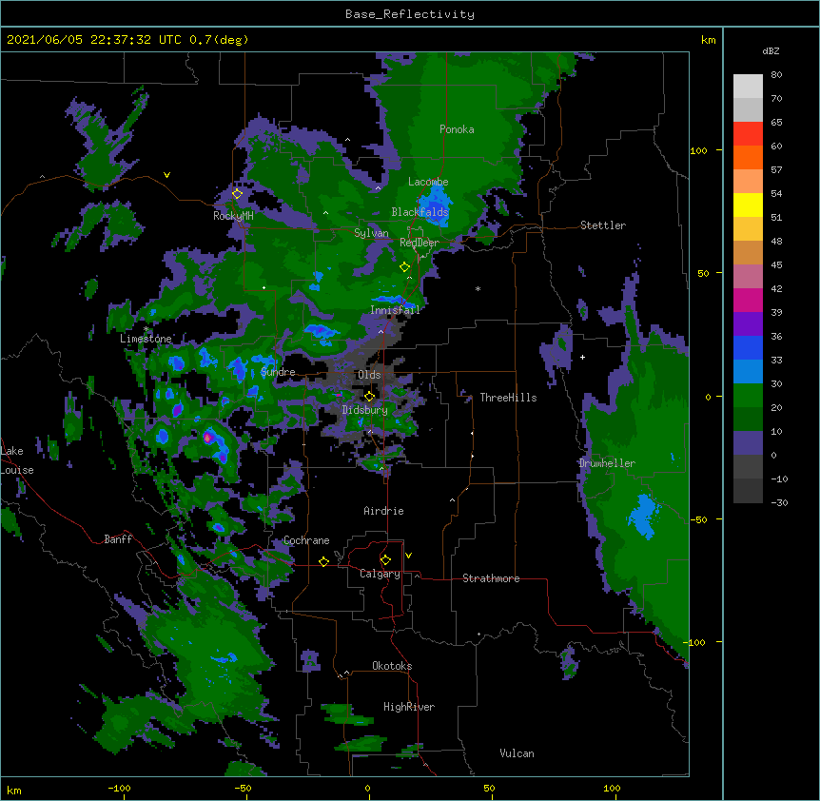Select the yellow diamond marker above Calgary
The width and height of the screenshot is (820, 801).
[x=385, y=560]
